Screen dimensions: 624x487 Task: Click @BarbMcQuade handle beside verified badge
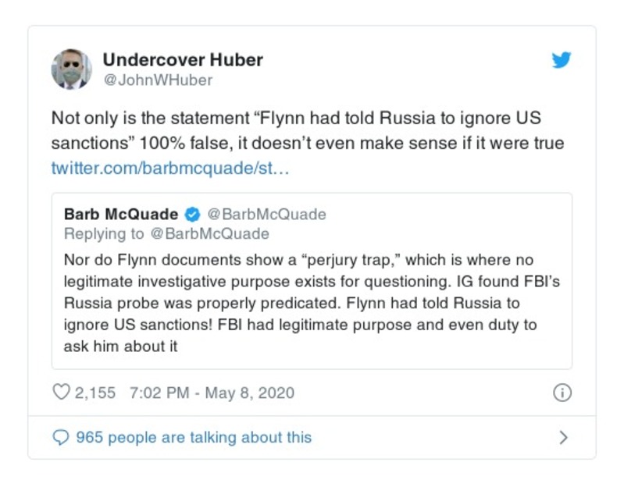(267, 215)
